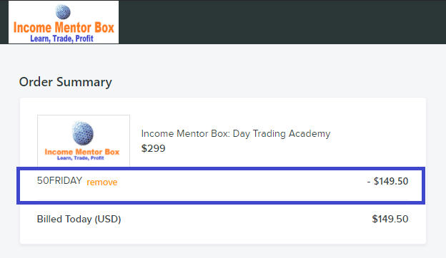Image resolution: width=446 pixels, height=258 pixels.
Task: Select the 50FRIDAY coupon code text
Action: (x=59, y=180)
